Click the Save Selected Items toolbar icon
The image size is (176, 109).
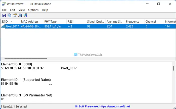click(4, 15)
